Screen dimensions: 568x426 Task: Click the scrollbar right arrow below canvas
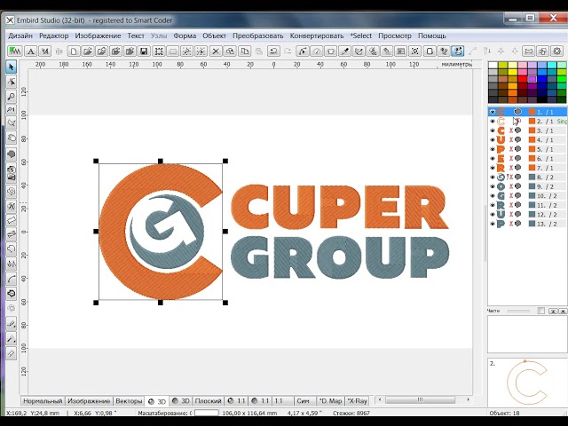(468, 400)
